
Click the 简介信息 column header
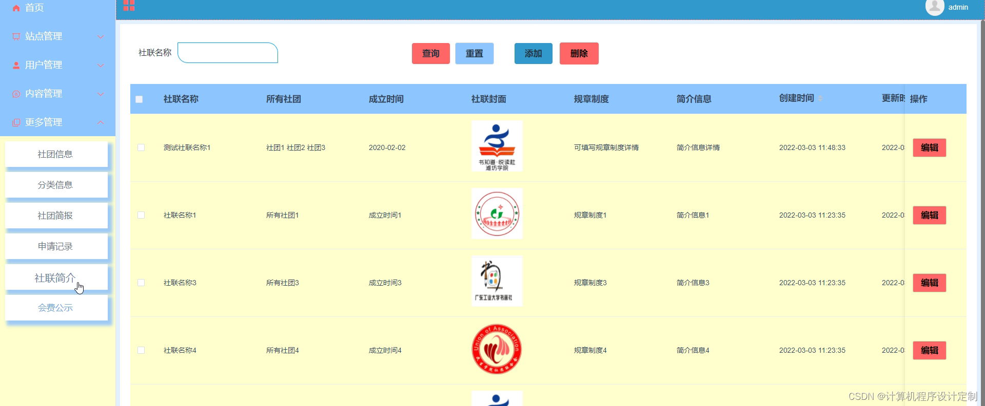[694, 99]
